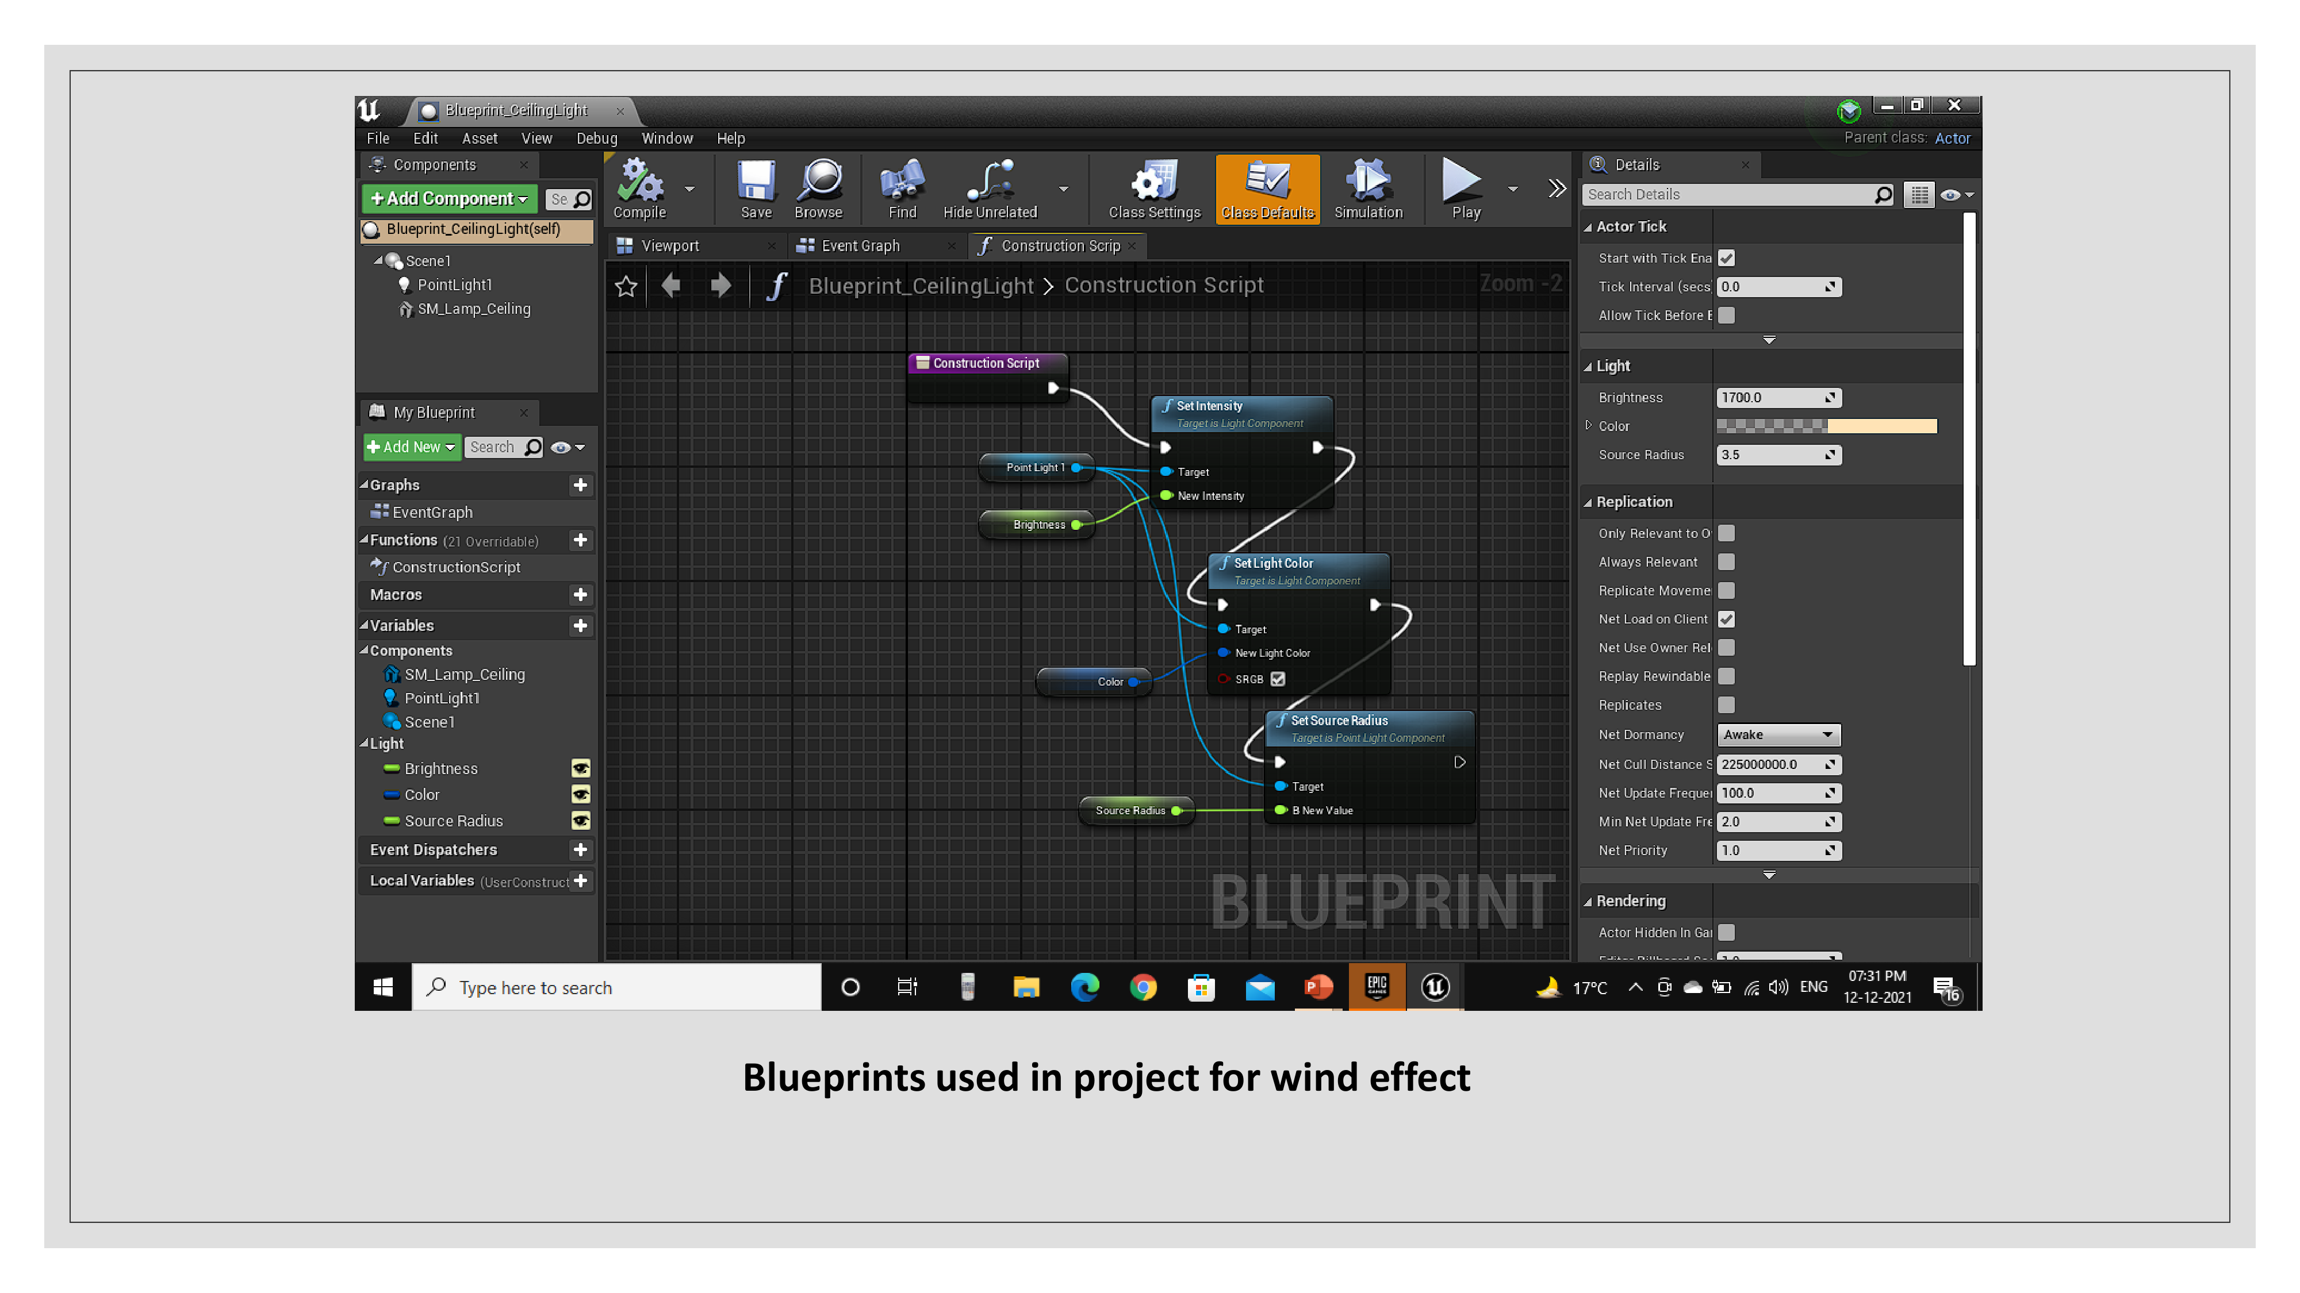Screen dimensions: 2300x1293
Task: Open Google Chrome from taskbar
Action: pyautogui.click(x=1143, y=987)
